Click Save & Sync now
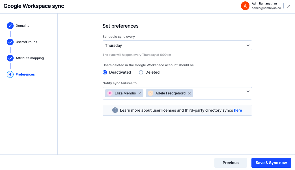295x170 pixels. point(271,163)
